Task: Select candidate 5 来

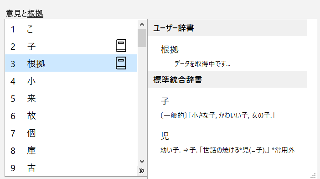Action: click(x=71, y=99)
